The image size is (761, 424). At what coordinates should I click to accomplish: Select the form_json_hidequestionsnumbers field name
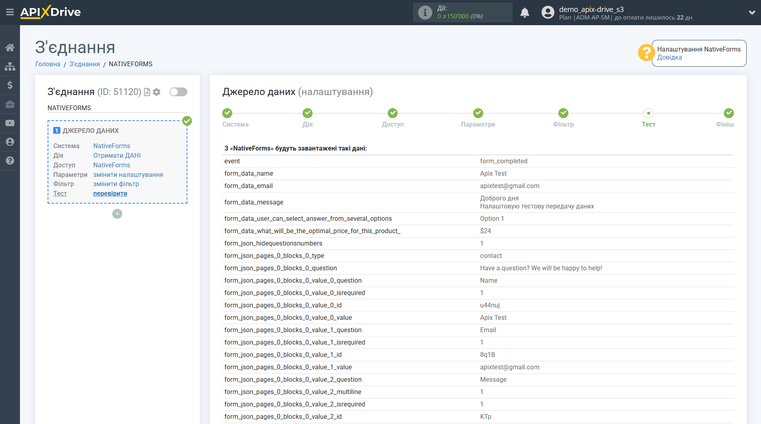pyautogui.click(x=273, y=243)
